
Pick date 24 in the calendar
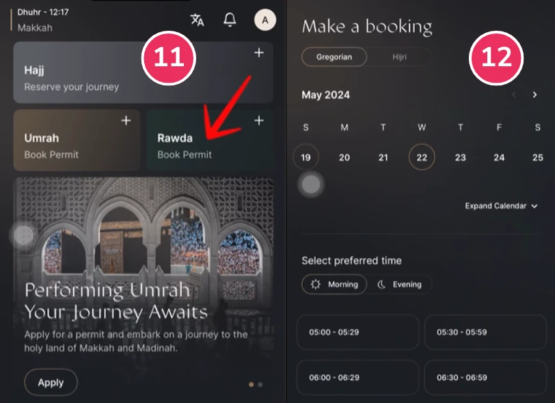(499, 158)
